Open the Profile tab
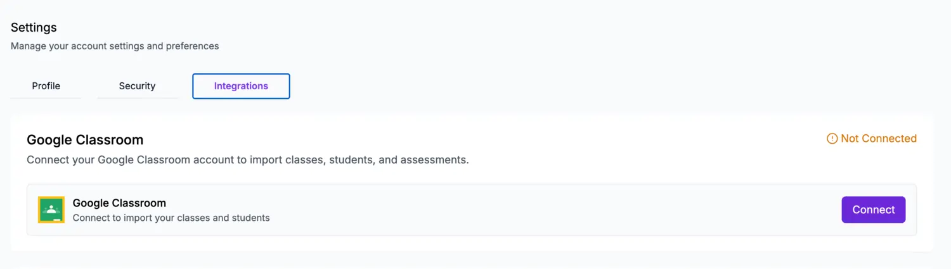Image resolution: width=951 pixels, height=269 pixels. click(x=46, y=86)
